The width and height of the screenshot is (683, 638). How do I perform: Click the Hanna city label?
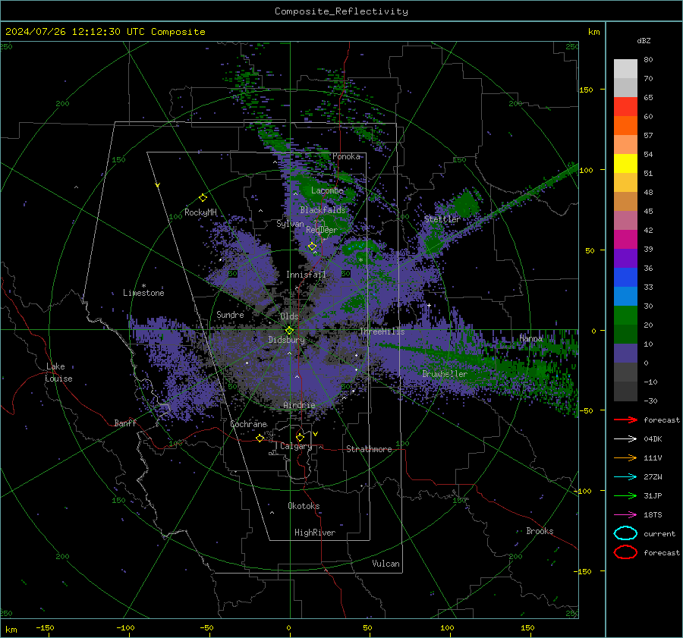[531, 338]
